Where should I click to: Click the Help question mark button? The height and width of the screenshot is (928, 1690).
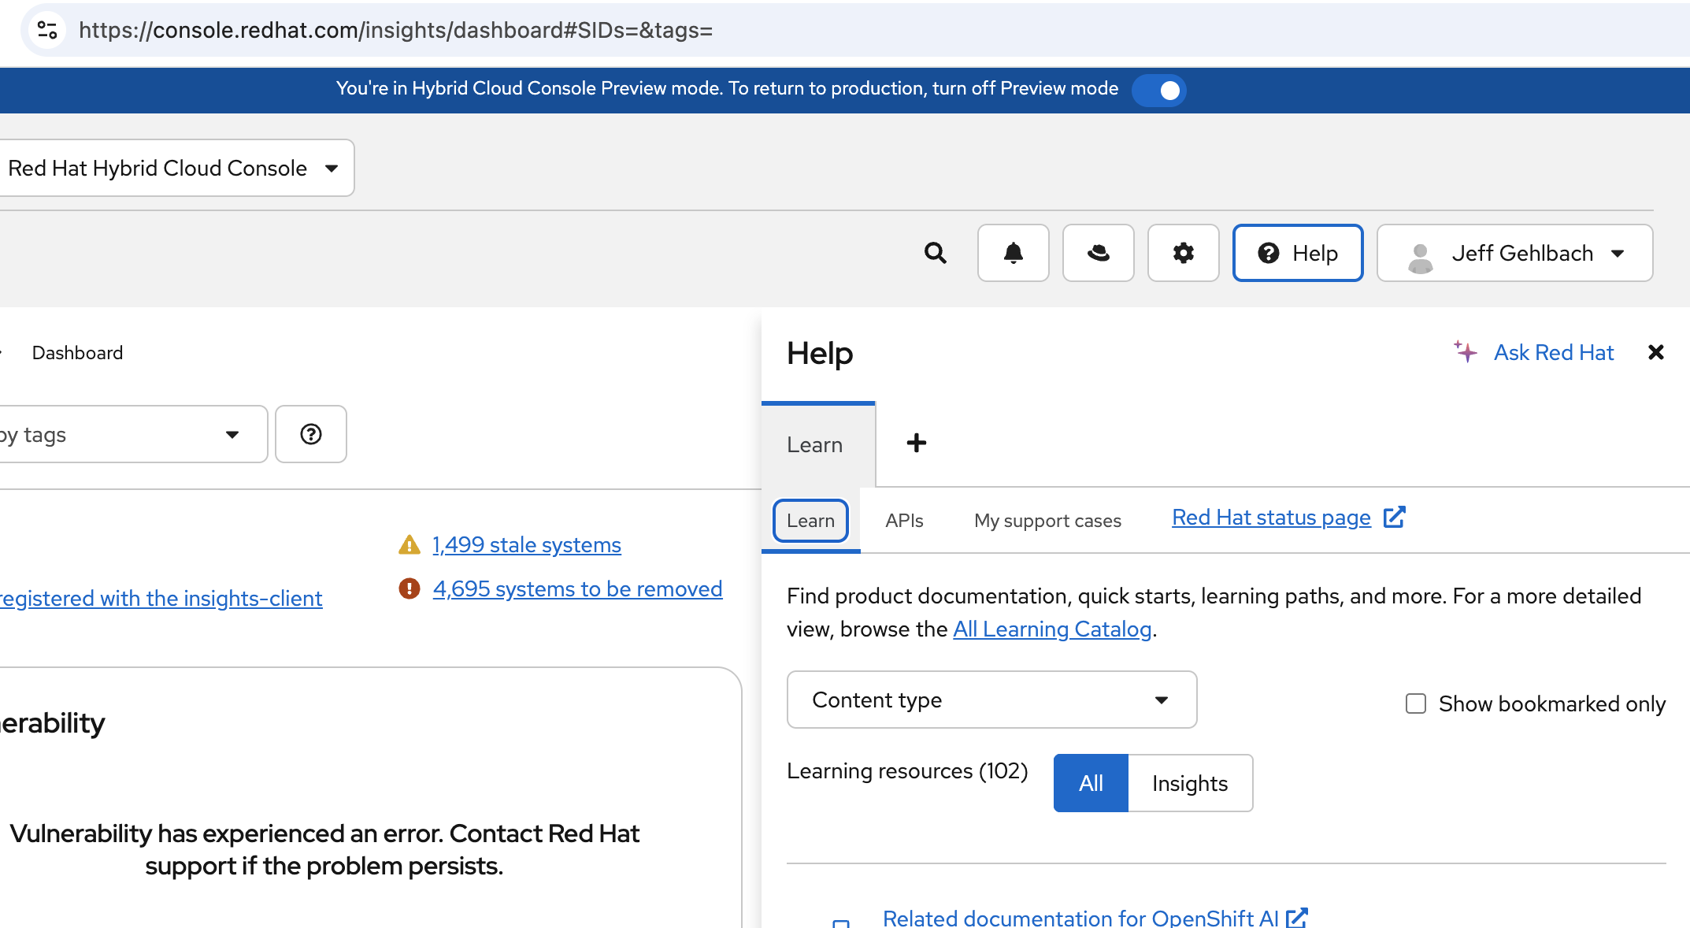[x=1297, y=253]
